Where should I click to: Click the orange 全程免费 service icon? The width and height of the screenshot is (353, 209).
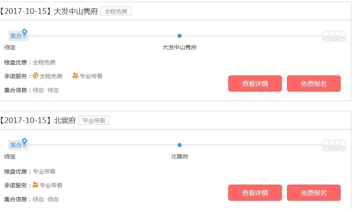36,76
